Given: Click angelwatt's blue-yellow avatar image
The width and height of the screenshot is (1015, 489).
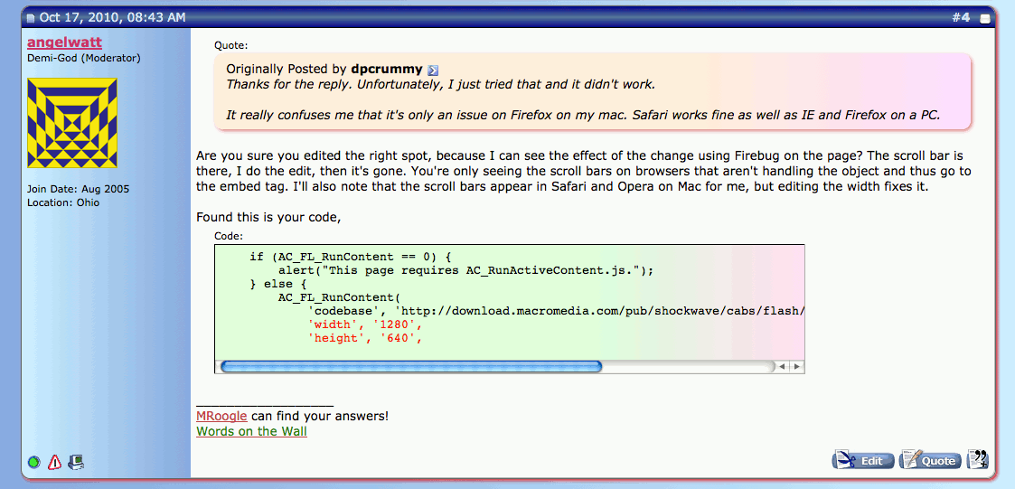Looking at the screenshot, I should [72, 123].
